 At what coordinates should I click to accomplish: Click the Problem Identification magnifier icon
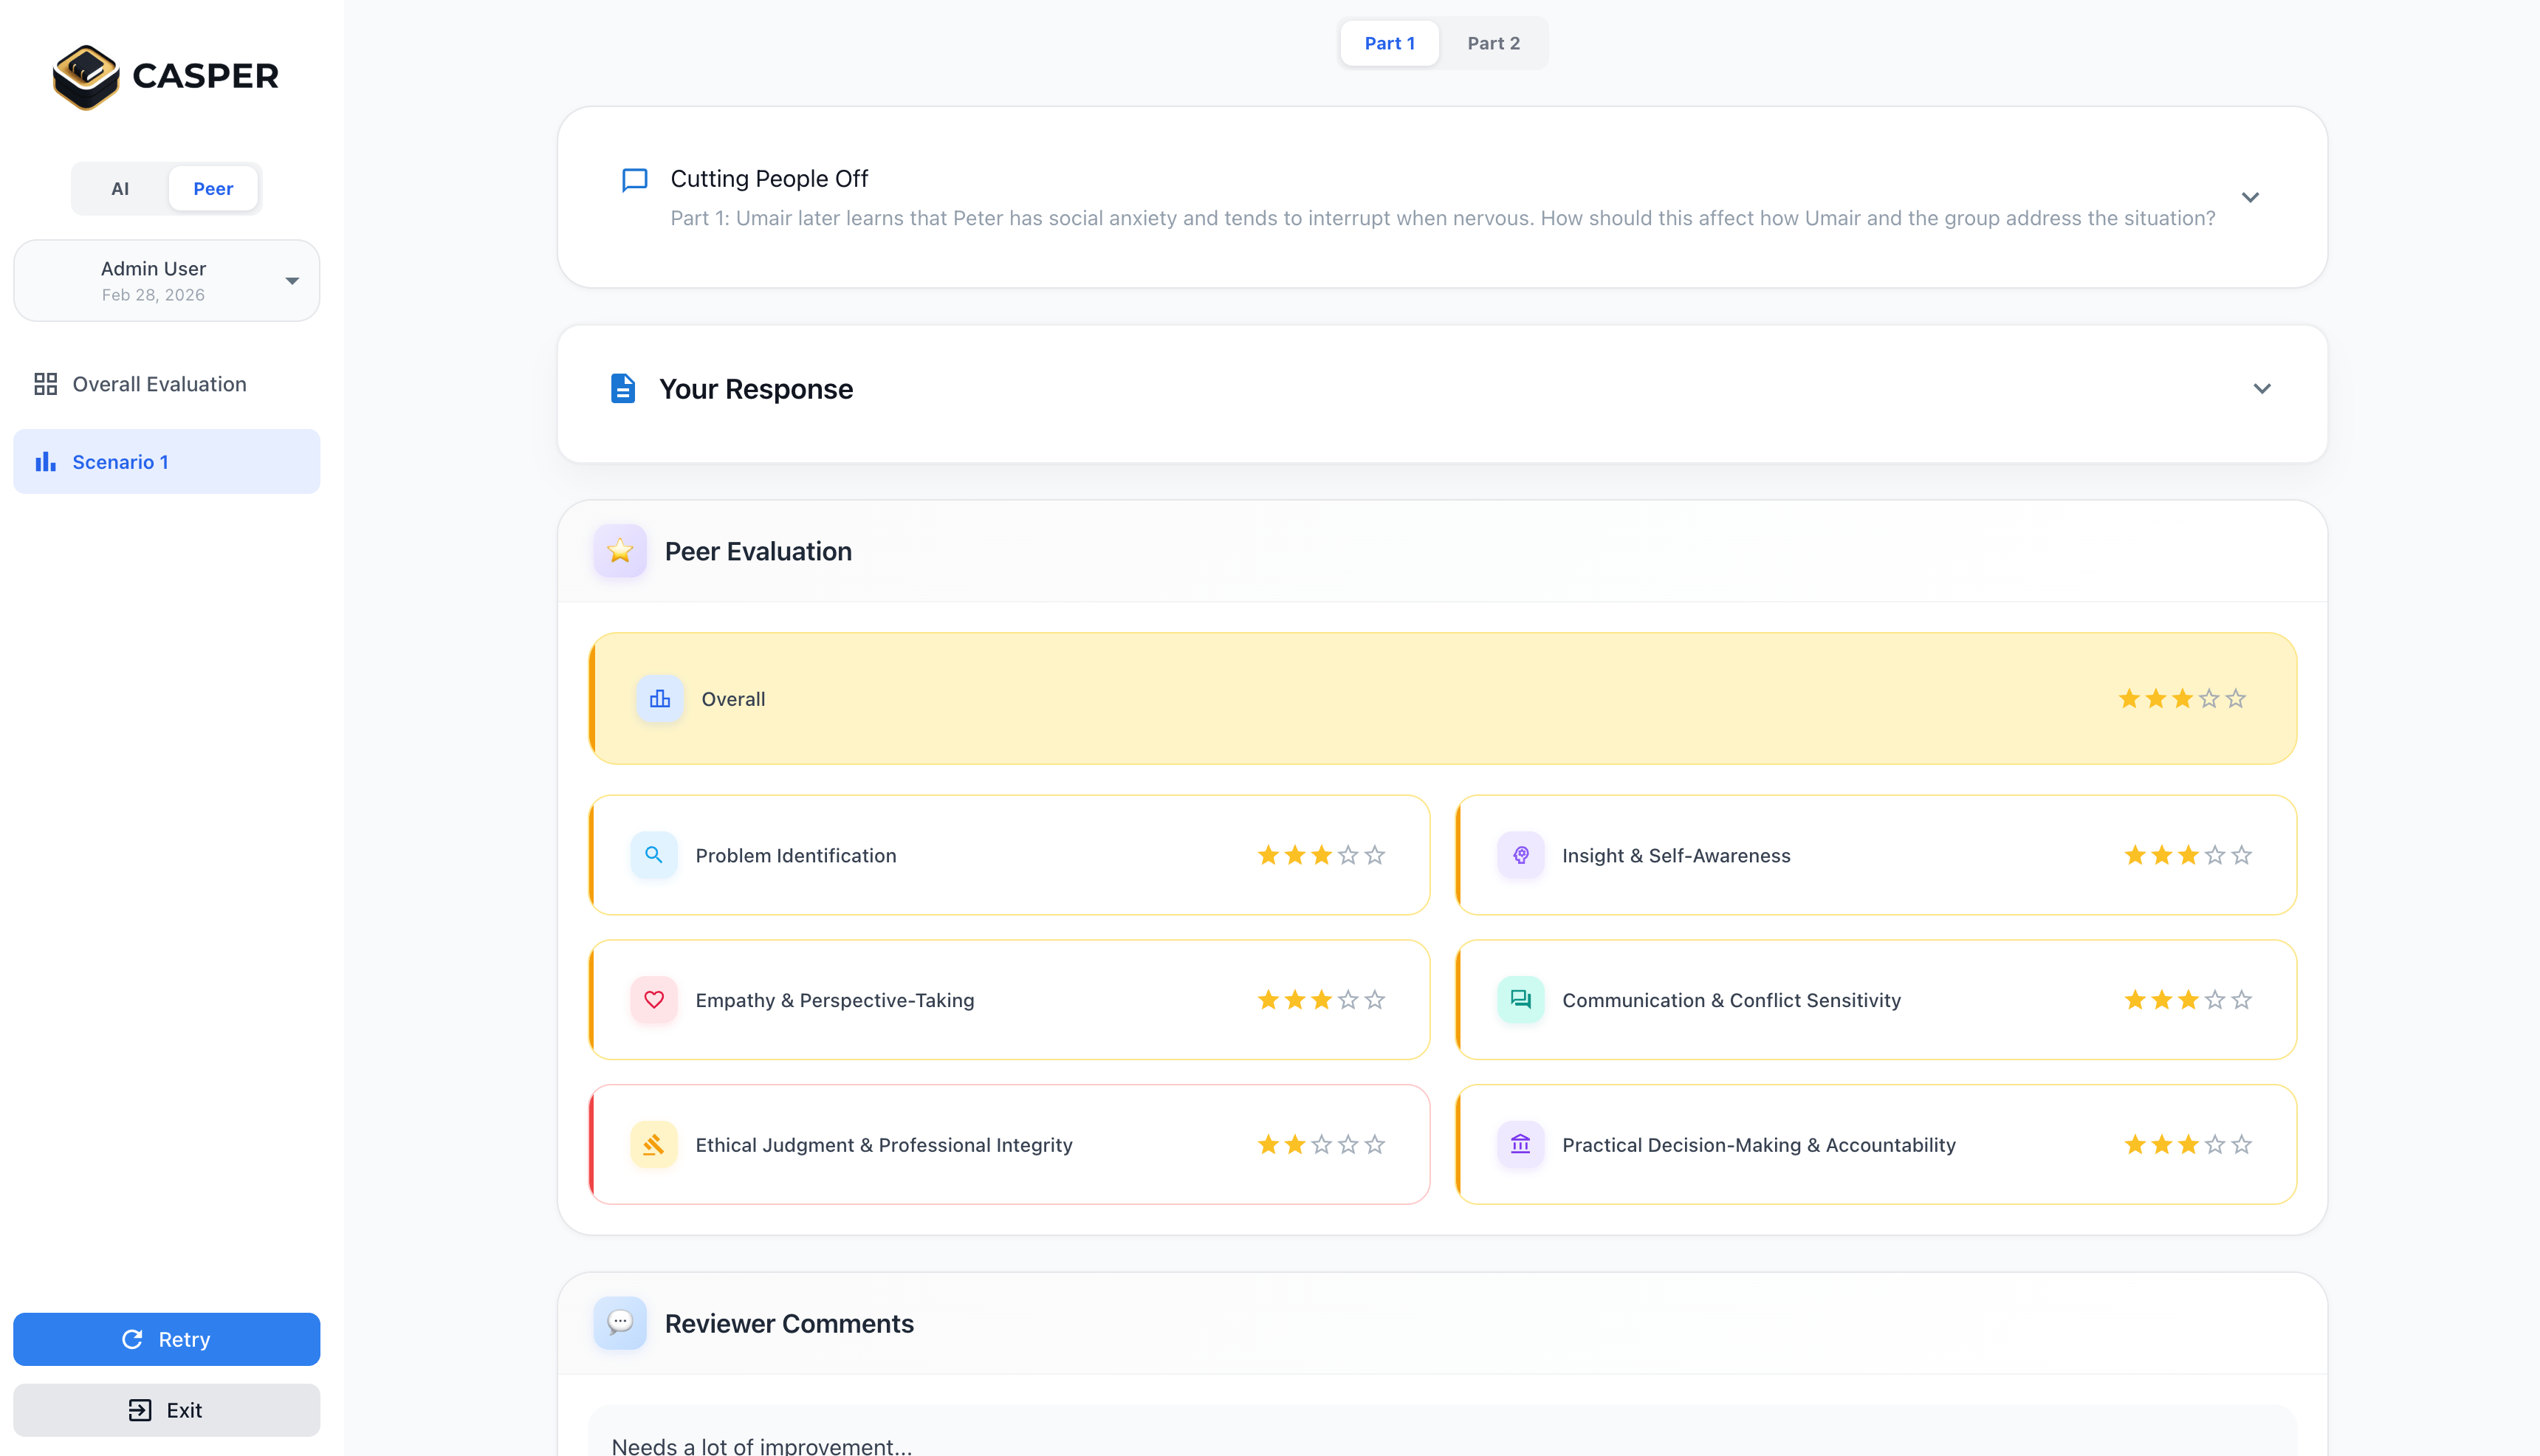pos(654,855)
